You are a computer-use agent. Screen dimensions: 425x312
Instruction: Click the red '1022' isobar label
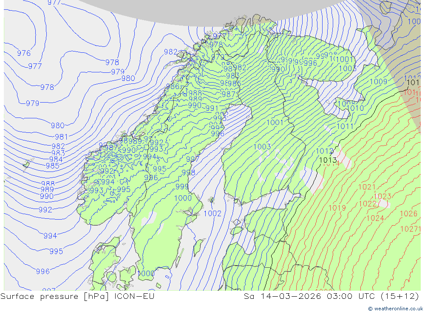[x=368, y=203]
